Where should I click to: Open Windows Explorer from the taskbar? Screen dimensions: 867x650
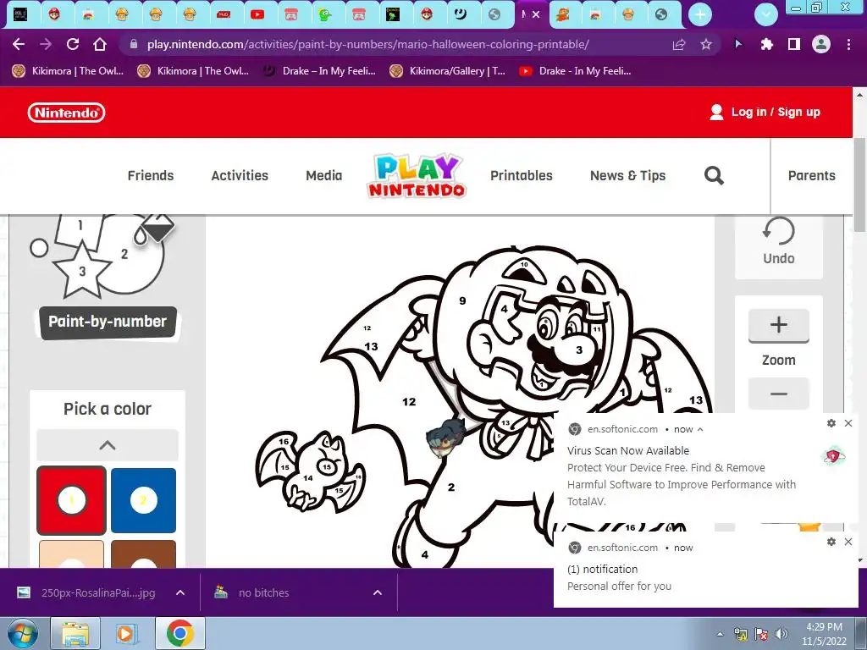[x=75, y=634]
